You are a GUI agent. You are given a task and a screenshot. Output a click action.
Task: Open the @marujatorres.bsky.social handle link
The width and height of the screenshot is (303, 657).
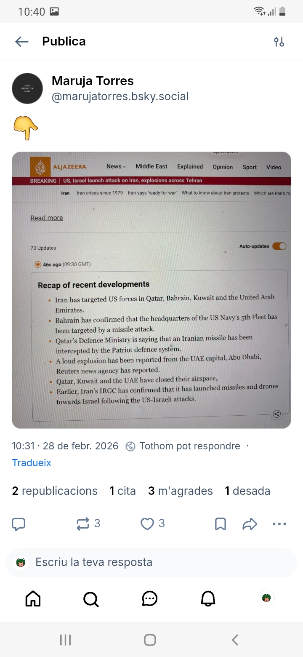click(120, 96)
